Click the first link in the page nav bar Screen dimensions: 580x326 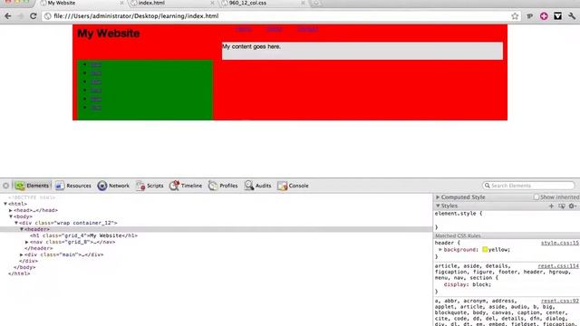(244, 29)
